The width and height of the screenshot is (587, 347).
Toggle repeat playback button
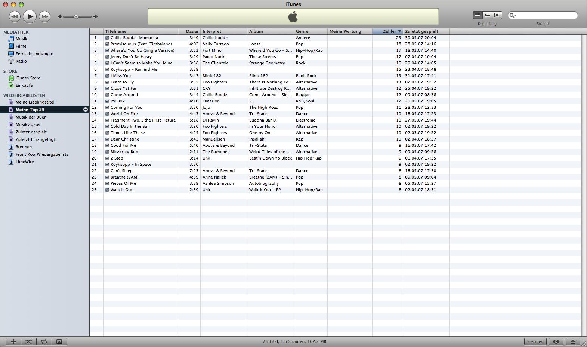click(x=44, y=341)
